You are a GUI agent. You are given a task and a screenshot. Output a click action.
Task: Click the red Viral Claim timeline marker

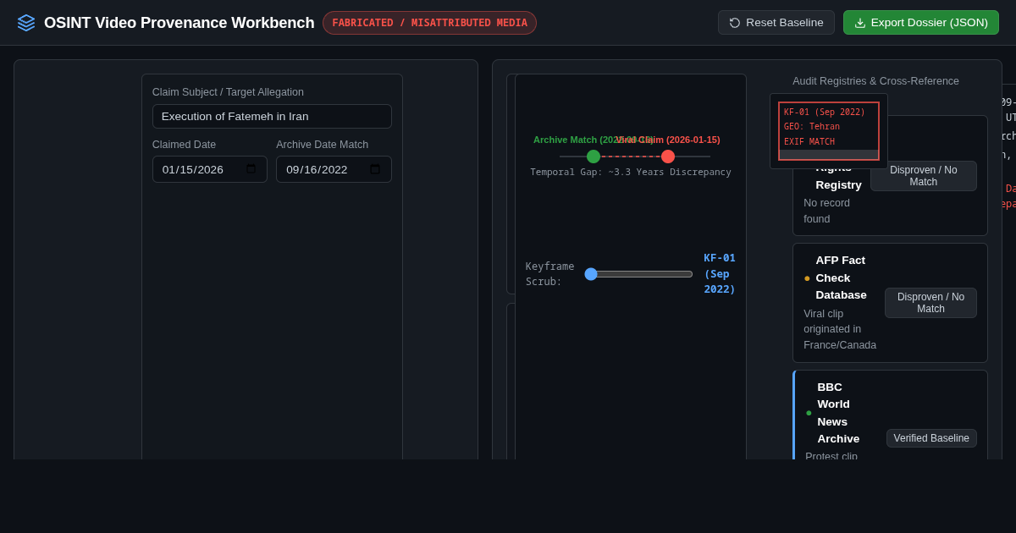668,157
